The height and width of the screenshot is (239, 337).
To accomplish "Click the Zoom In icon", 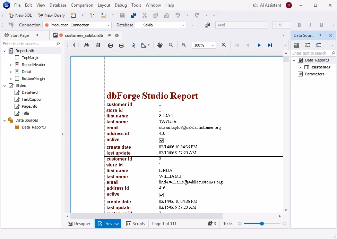I will pos(224,45).
